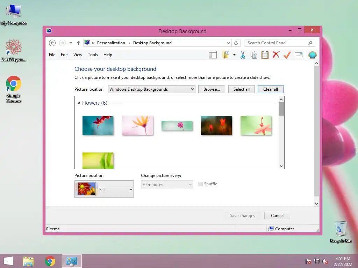This screenshot has height=268, width=358.
Task: Select the red tulips dark thumbnail
Action: tap(216, 126)
